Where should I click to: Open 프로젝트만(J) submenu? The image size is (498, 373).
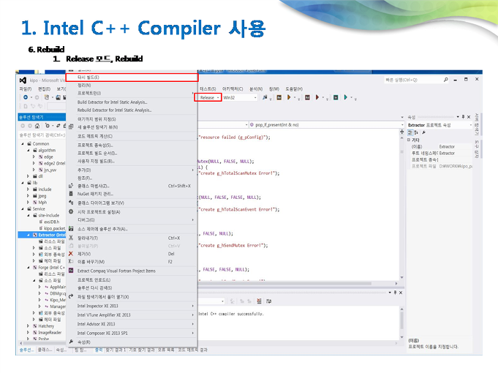coord(132,93)
